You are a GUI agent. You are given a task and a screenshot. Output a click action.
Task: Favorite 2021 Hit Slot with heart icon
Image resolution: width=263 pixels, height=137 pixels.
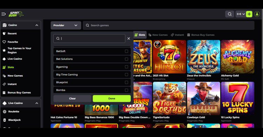click(182, 43)
